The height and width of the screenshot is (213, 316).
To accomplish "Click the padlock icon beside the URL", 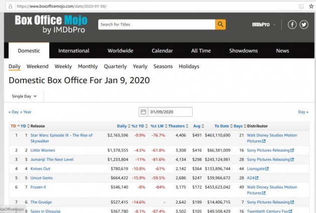I will pyautogui.click(x=10, y=6).
